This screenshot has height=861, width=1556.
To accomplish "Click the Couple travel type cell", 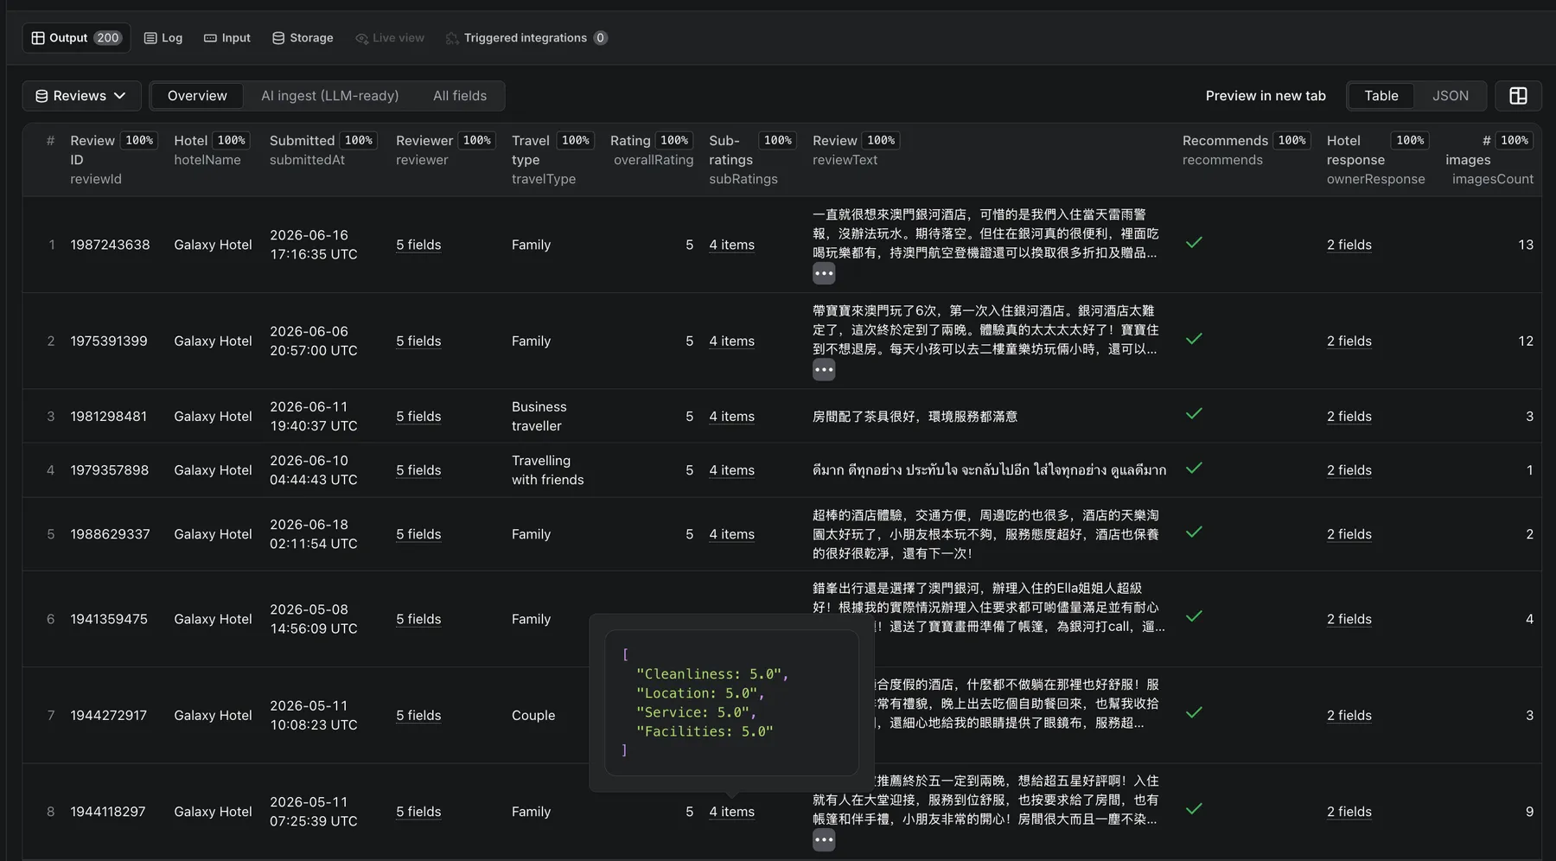I will 533,715.
